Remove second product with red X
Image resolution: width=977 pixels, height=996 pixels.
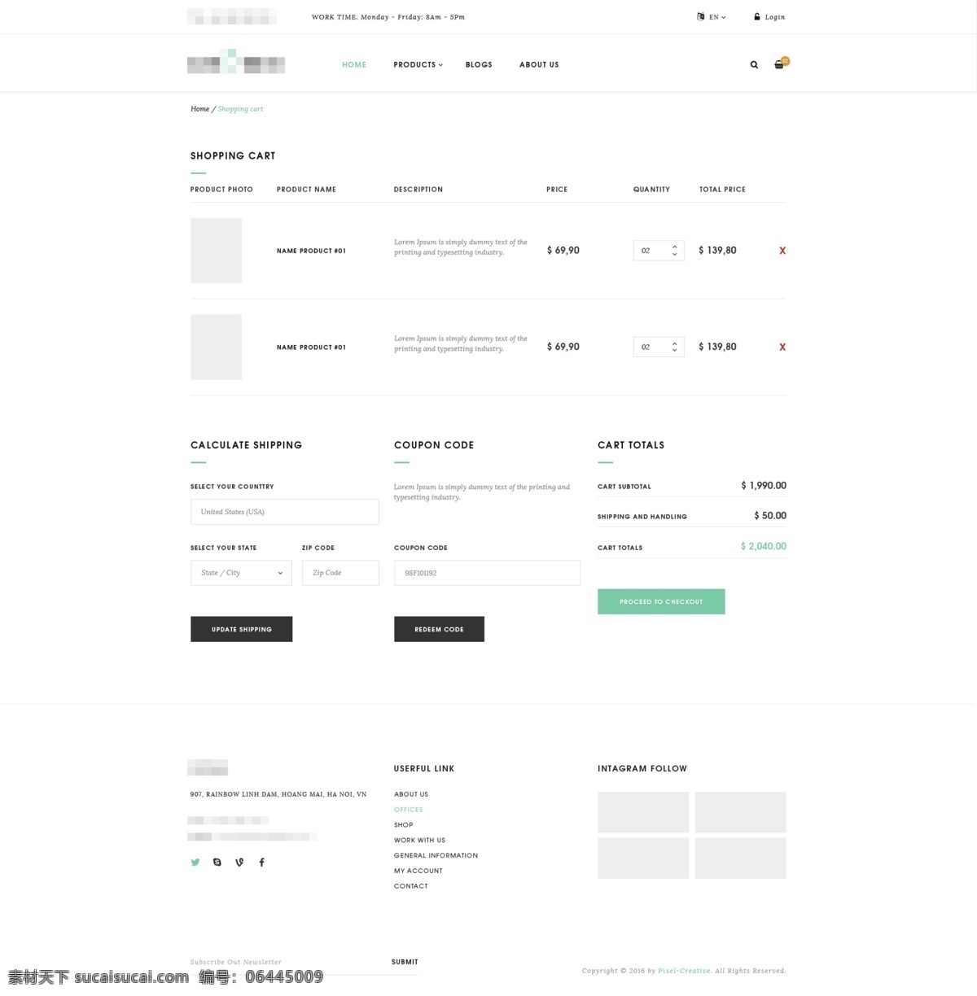(782, 347)
